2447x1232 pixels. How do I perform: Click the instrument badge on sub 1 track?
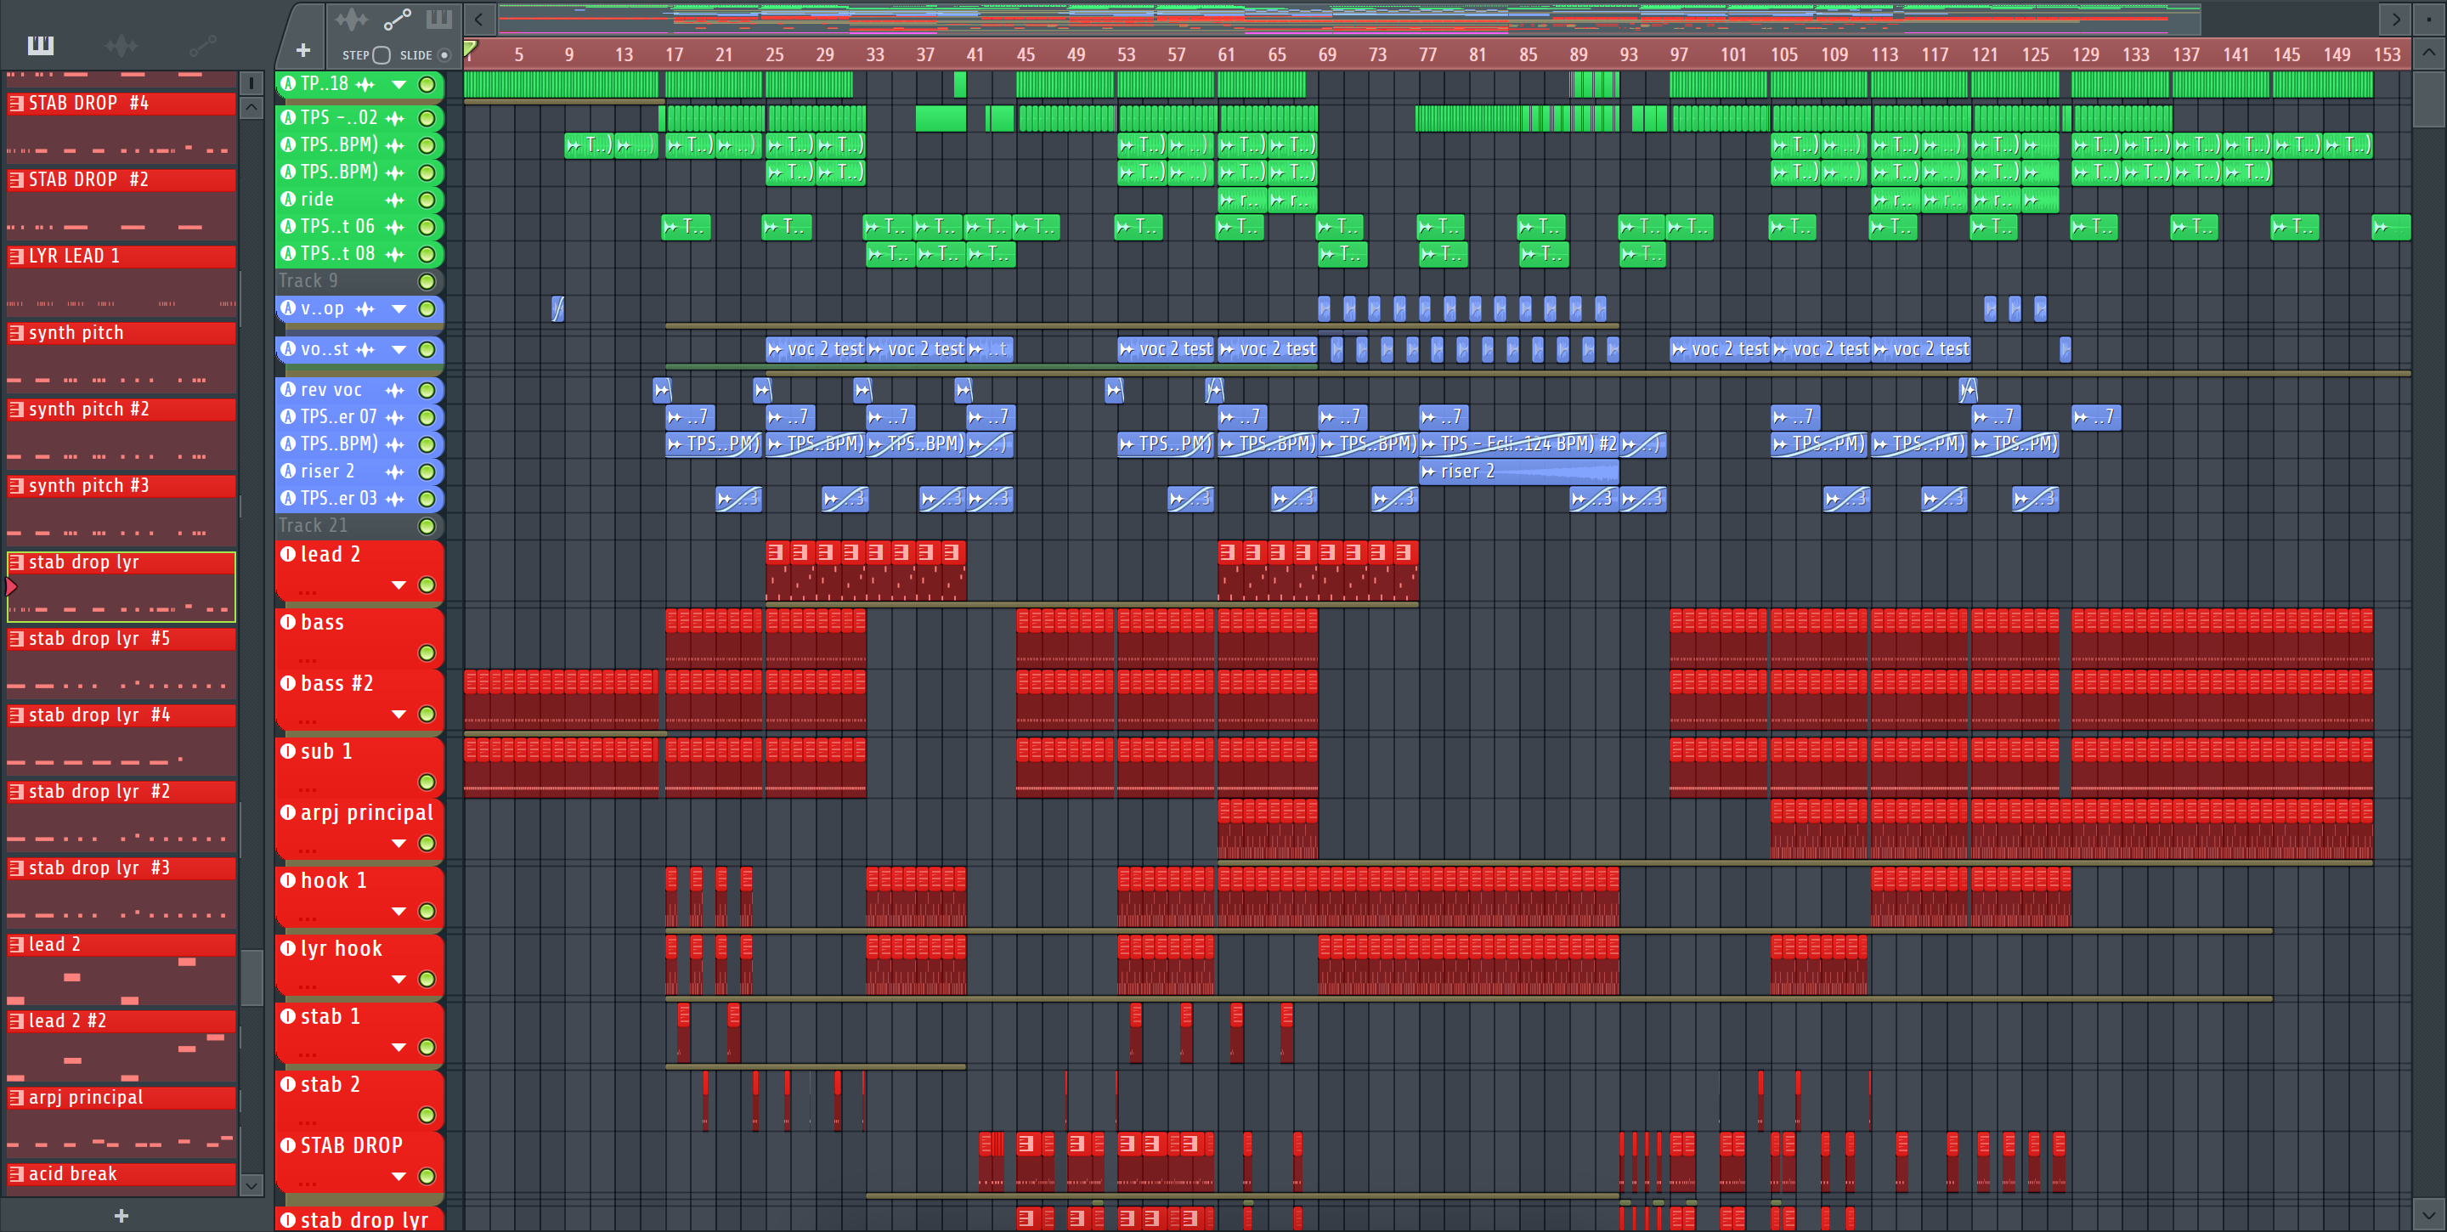pos(289,751)
